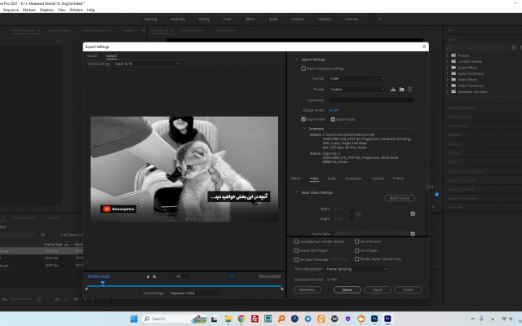Screen dimensions: 522x326
Task: Enable Use Maximum Render Quality
Action: coord(296,241)
